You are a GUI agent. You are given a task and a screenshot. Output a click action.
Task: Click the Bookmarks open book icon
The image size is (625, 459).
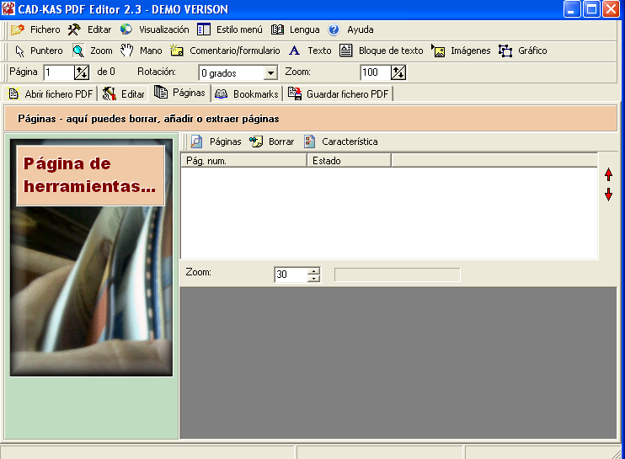click(221, 94)
